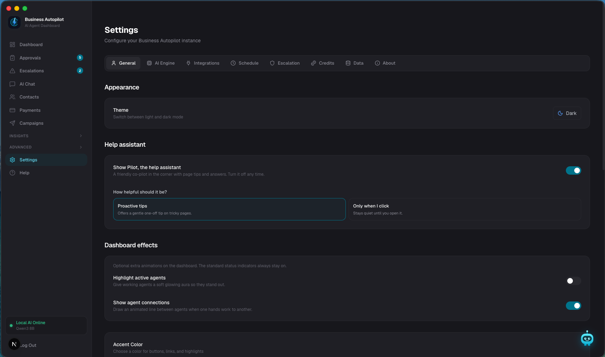Expand the Insights section chevron
This screenshot has height=357, width=605.
click(81, 136)
